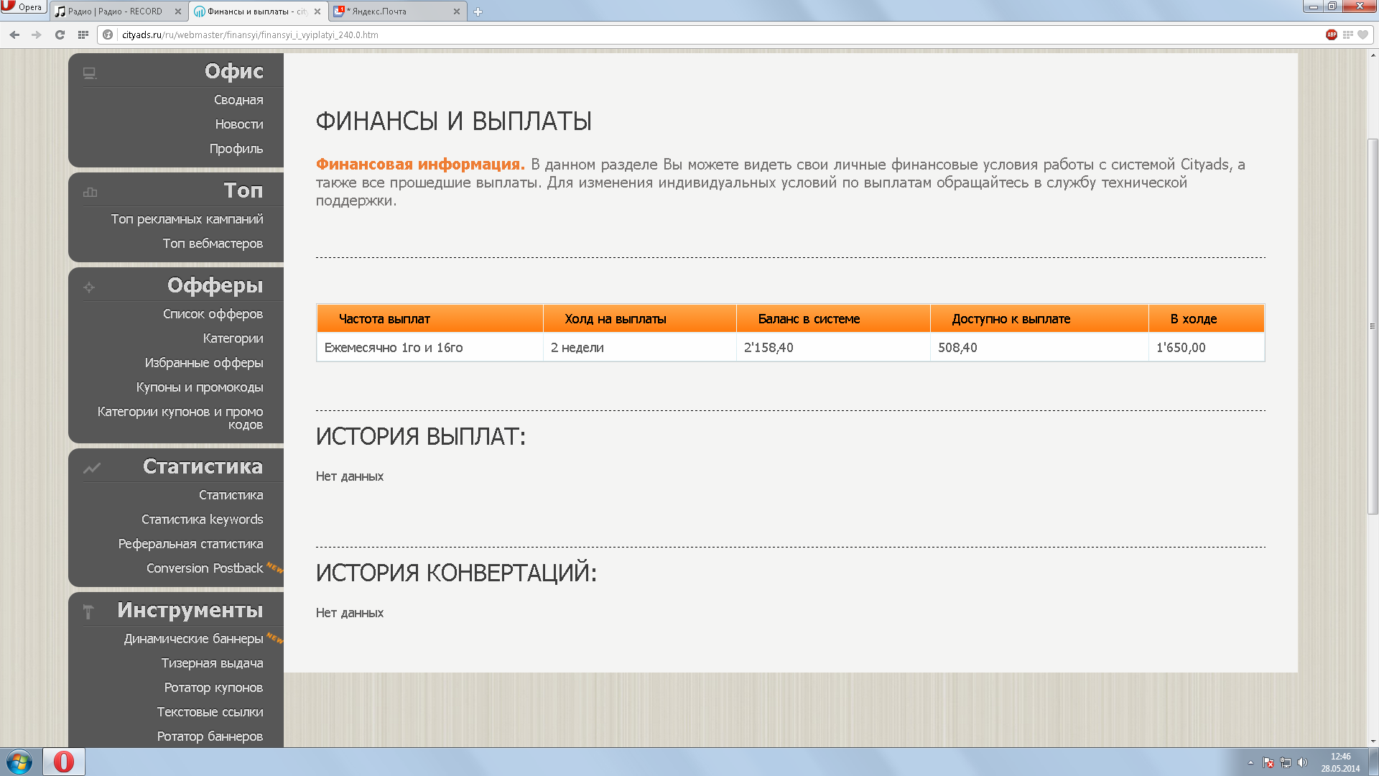Click the Доступно к выплате column header

coord(1039,318)
